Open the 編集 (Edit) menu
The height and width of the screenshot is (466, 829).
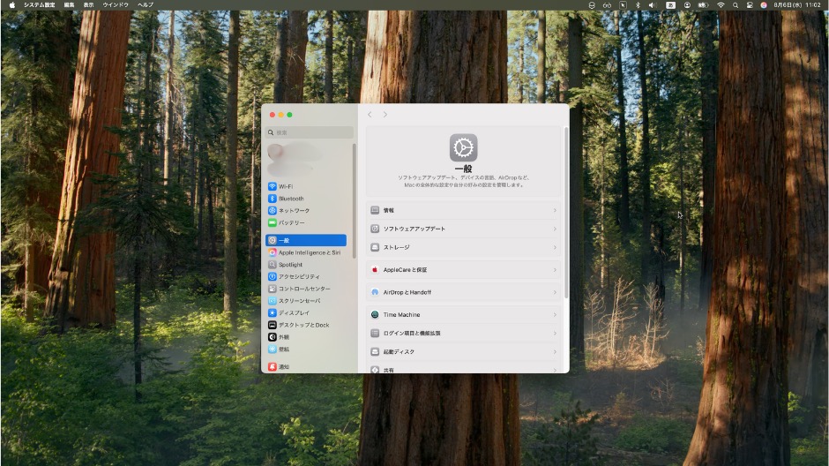tap(70, 4)
